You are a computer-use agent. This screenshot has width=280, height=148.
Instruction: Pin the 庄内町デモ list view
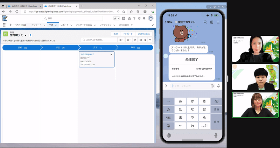click(30, 35)
